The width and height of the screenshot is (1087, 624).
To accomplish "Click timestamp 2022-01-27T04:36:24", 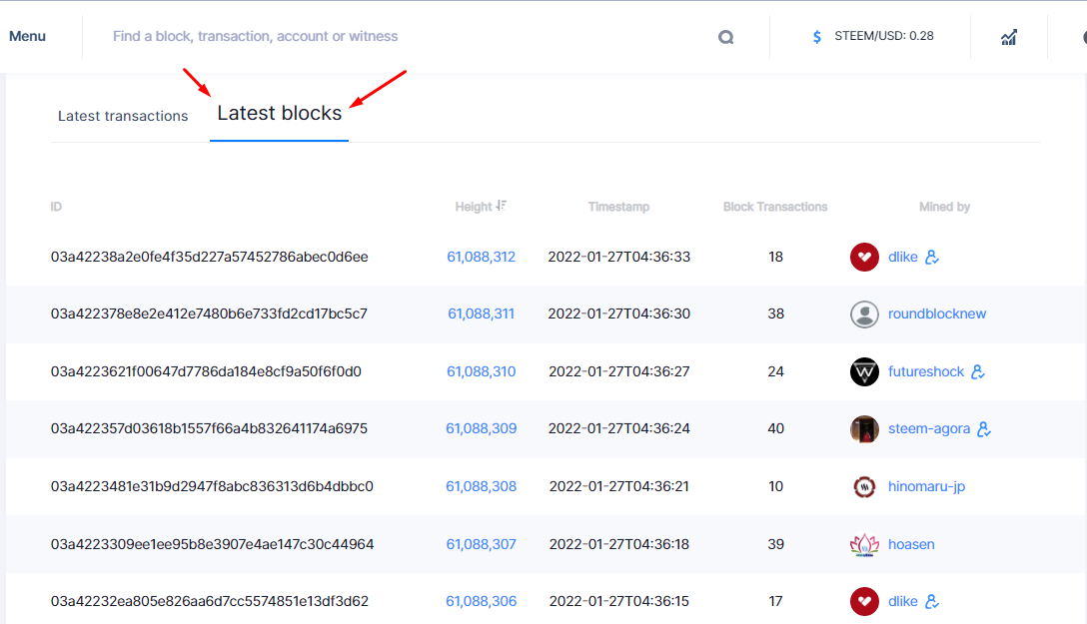I will click(x=619, y=428).
